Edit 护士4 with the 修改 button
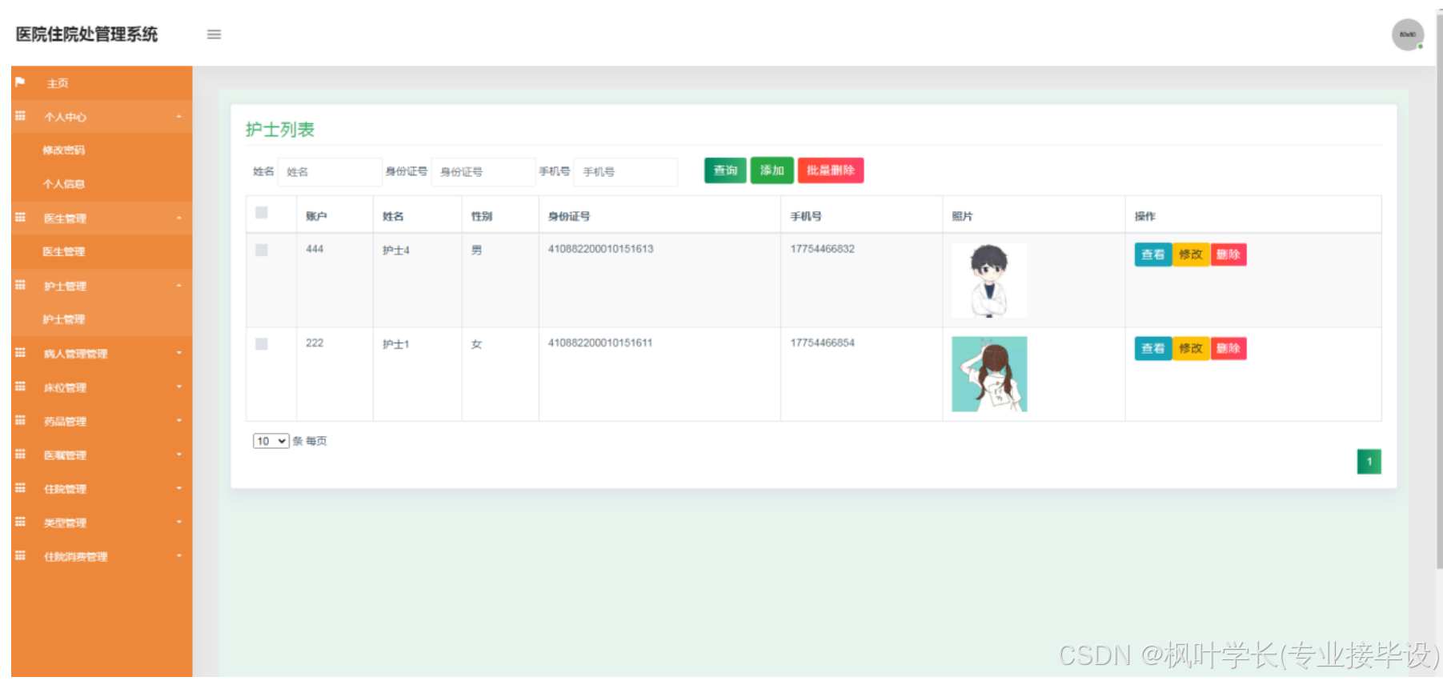This screenshot has width=1443, height=681. (1191, 254)
